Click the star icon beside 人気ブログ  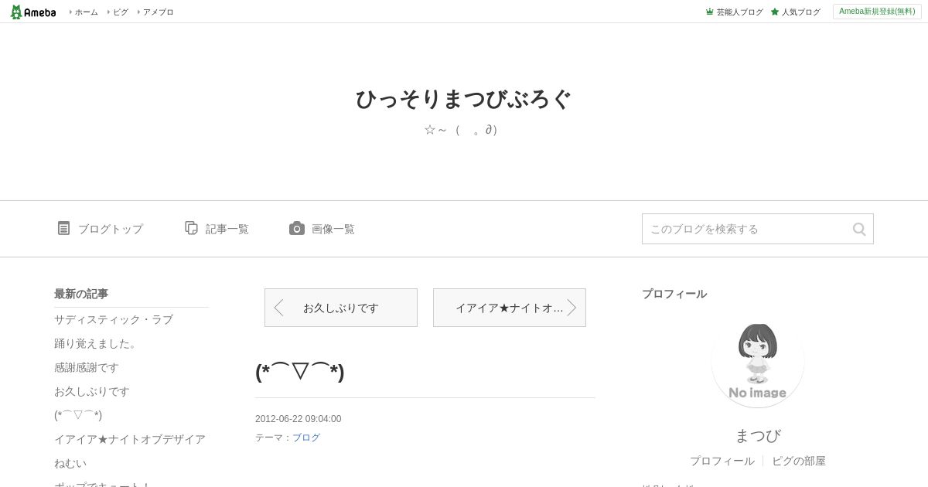coord(774,12)
